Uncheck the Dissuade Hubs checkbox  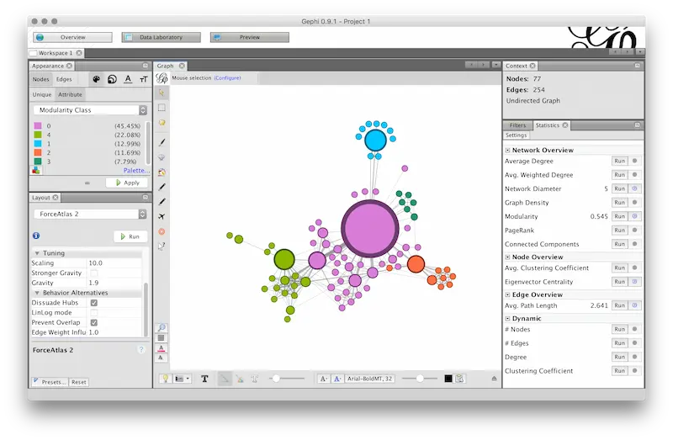(x=94, y=303)
